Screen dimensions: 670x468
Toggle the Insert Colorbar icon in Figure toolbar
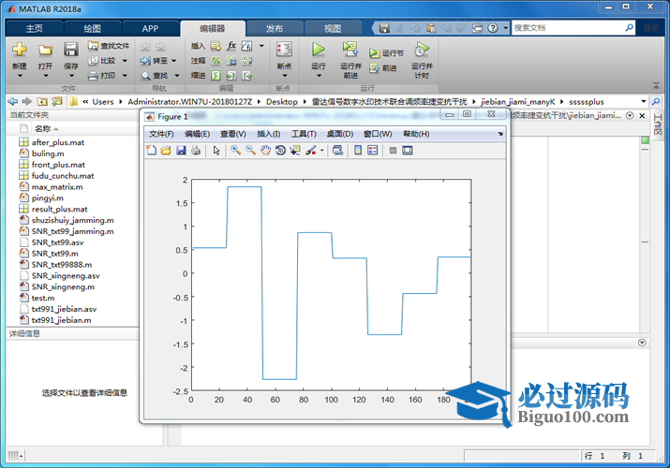pyautogui.click(x=358, y=150)
